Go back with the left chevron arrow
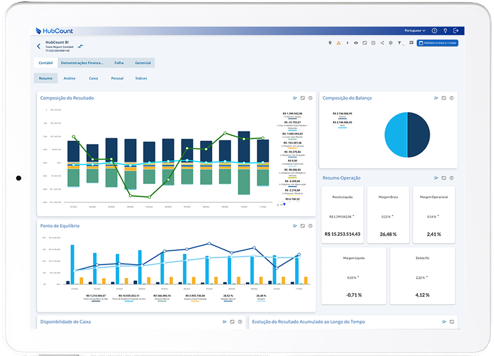494x356 pixels. point(38,46)
